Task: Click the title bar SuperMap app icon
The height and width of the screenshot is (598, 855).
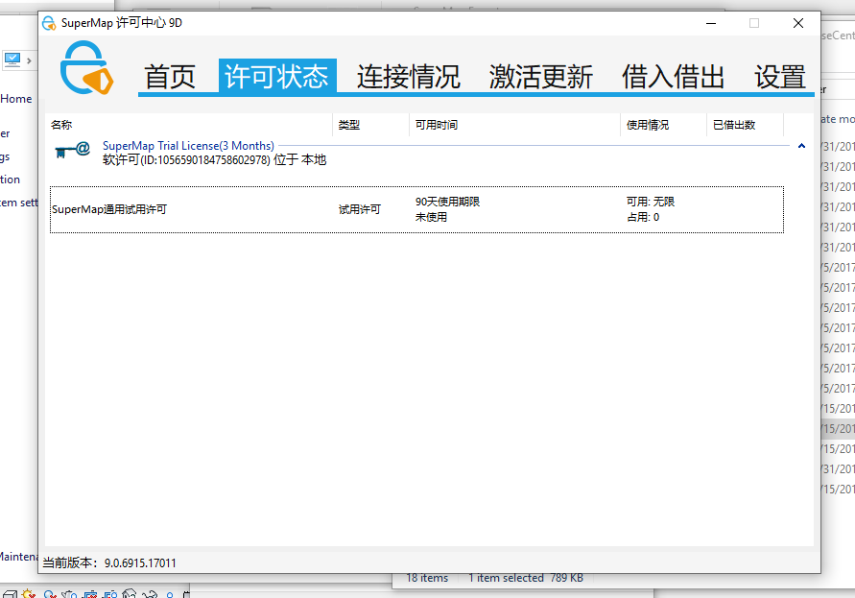Action: click(x=49, y=23)
